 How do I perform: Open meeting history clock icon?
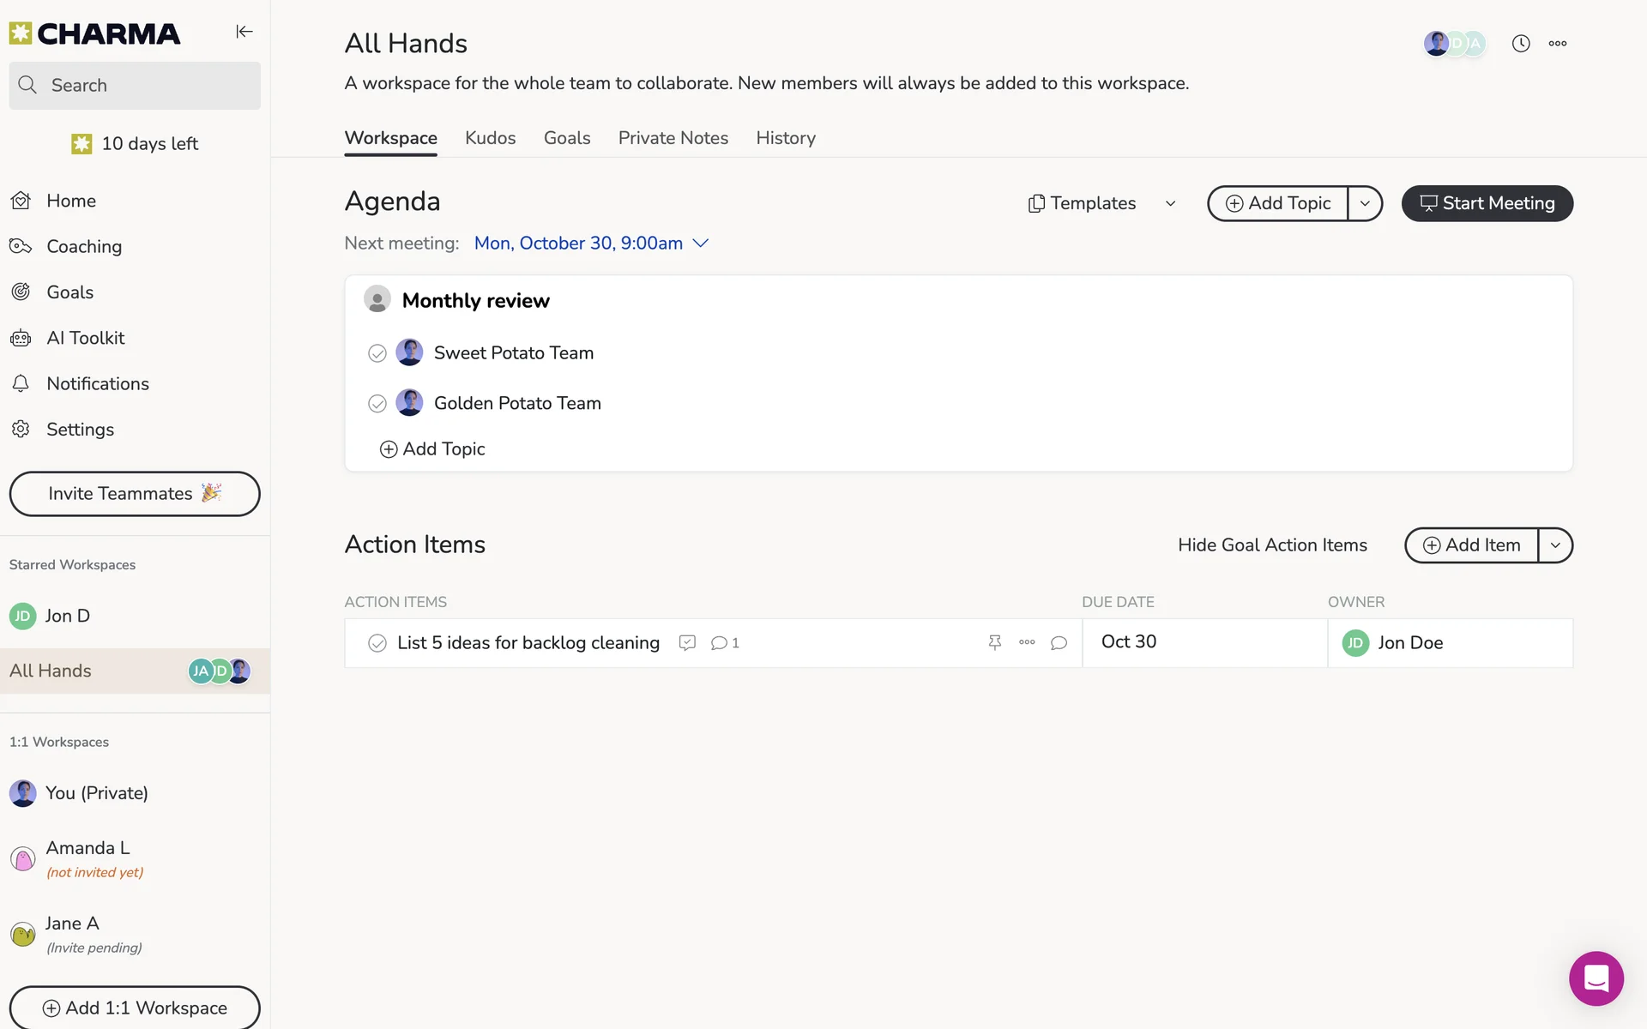(x=1520, y=44)
